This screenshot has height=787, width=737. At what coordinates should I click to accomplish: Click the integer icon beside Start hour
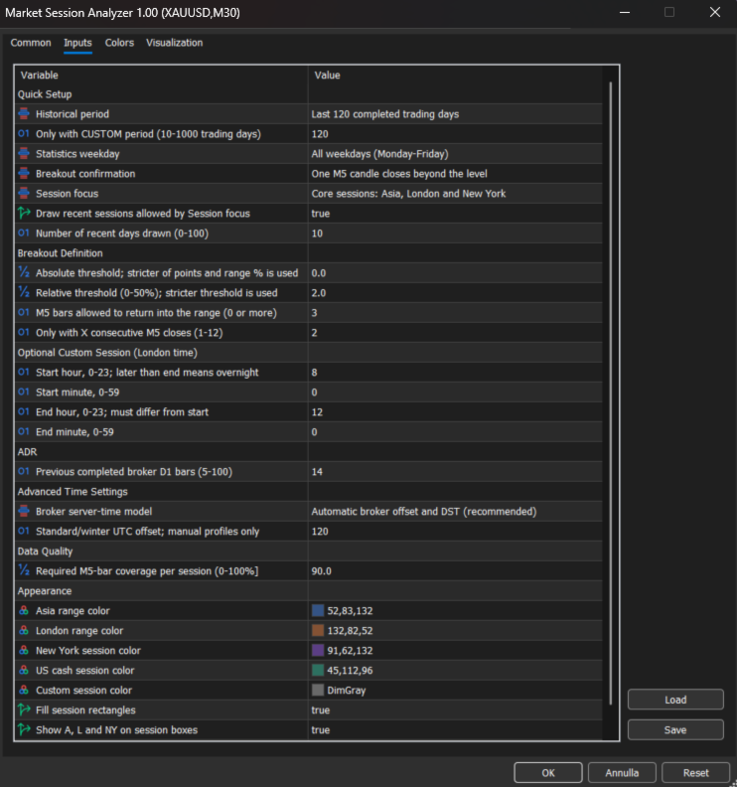[x=24, y=373]
